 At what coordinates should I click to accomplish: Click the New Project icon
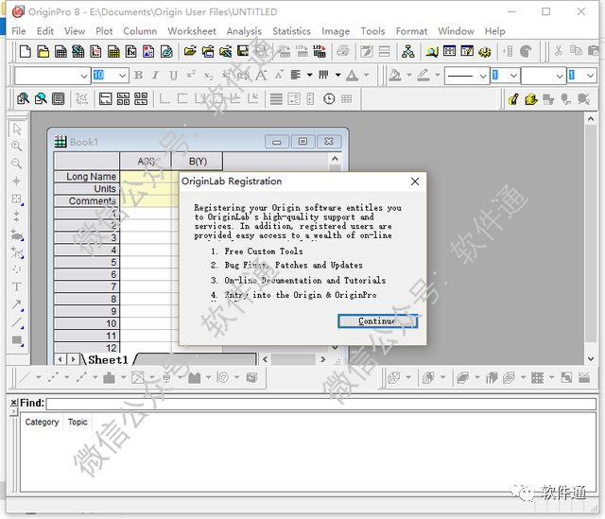26,51
